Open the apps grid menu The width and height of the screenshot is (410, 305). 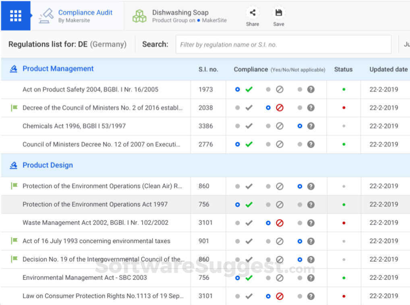click(x=16, y=16)
